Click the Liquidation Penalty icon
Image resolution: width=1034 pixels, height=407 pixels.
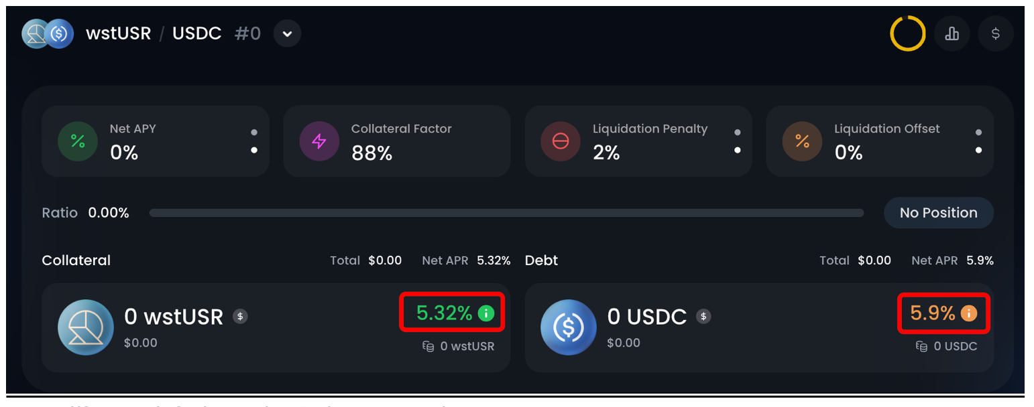click(561, 141)
